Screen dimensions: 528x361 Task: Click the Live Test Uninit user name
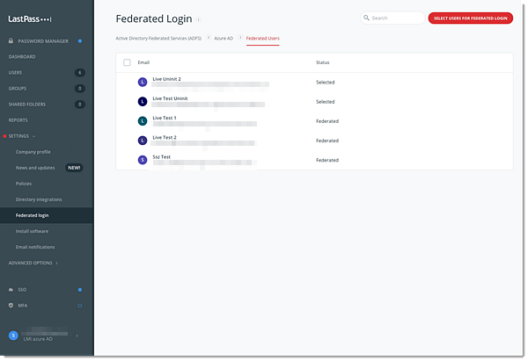[170, 98]
